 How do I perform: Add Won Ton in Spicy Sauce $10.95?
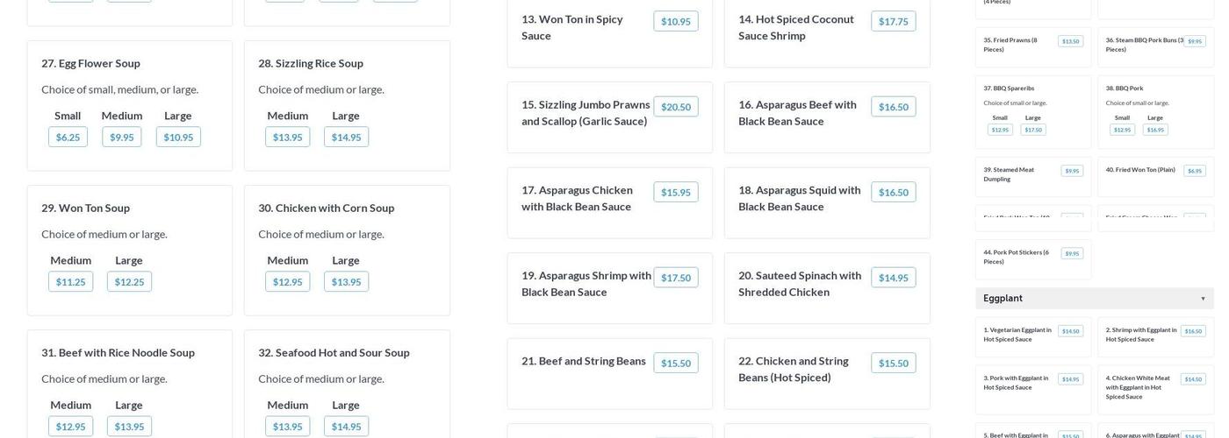point(675,22)
